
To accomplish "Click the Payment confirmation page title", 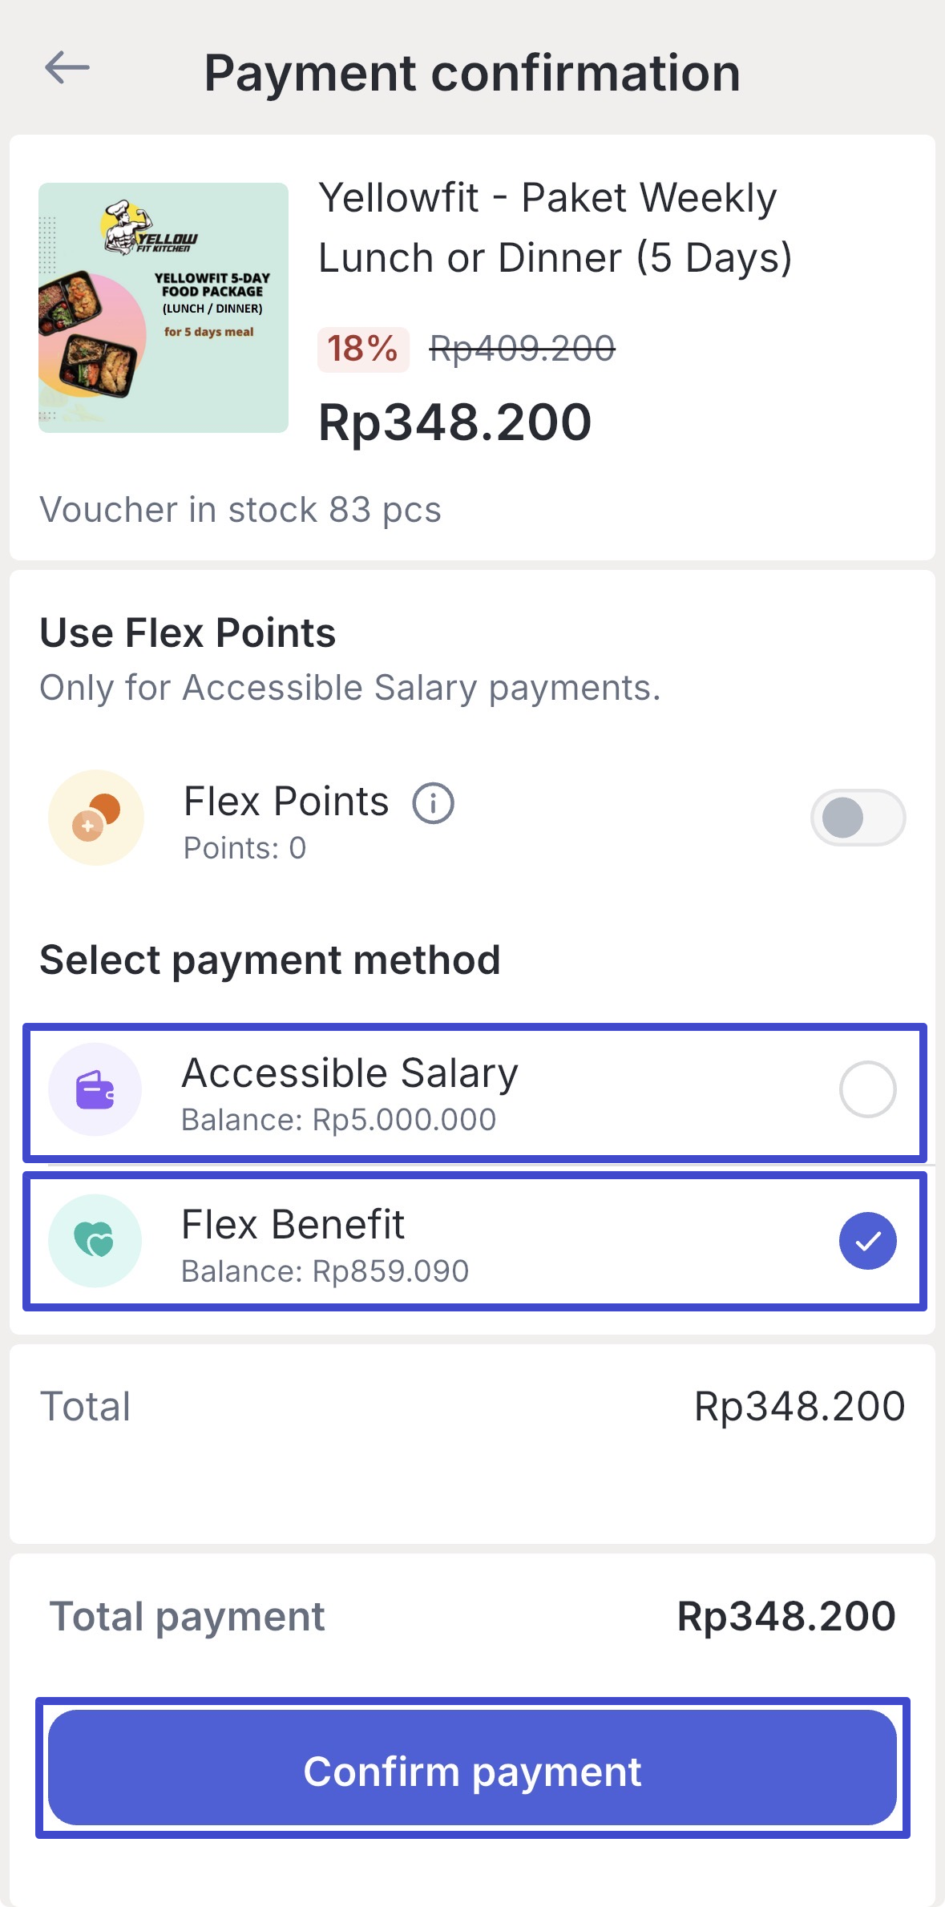I will pos(472,73).
